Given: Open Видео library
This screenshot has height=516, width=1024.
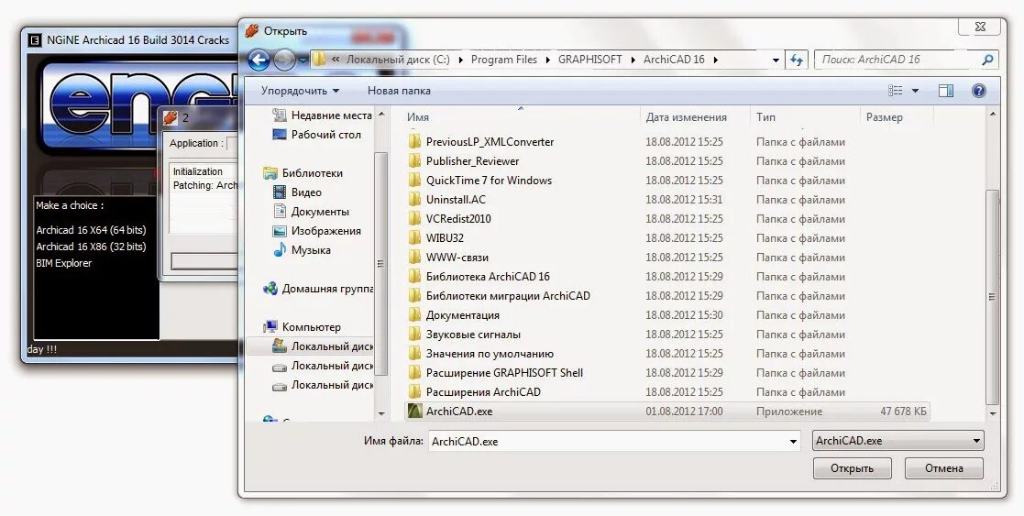Looking at the screenshot, I should coord(297,192).
